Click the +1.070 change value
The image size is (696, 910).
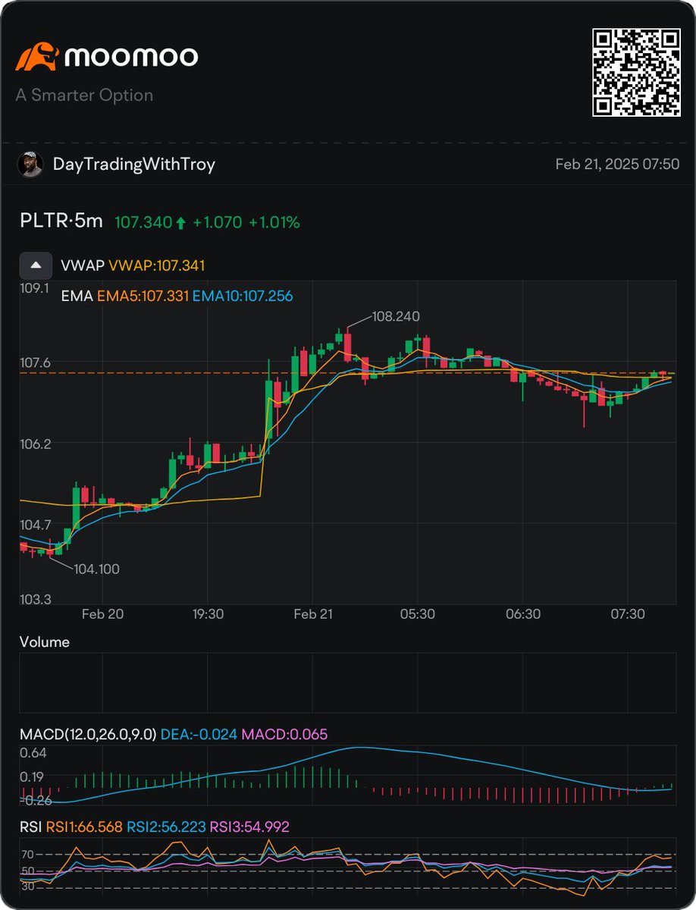pyautogui.click(x=217, y=223)
